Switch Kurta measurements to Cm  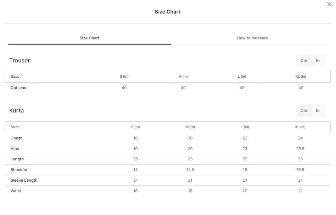click(x=304, y=110)
